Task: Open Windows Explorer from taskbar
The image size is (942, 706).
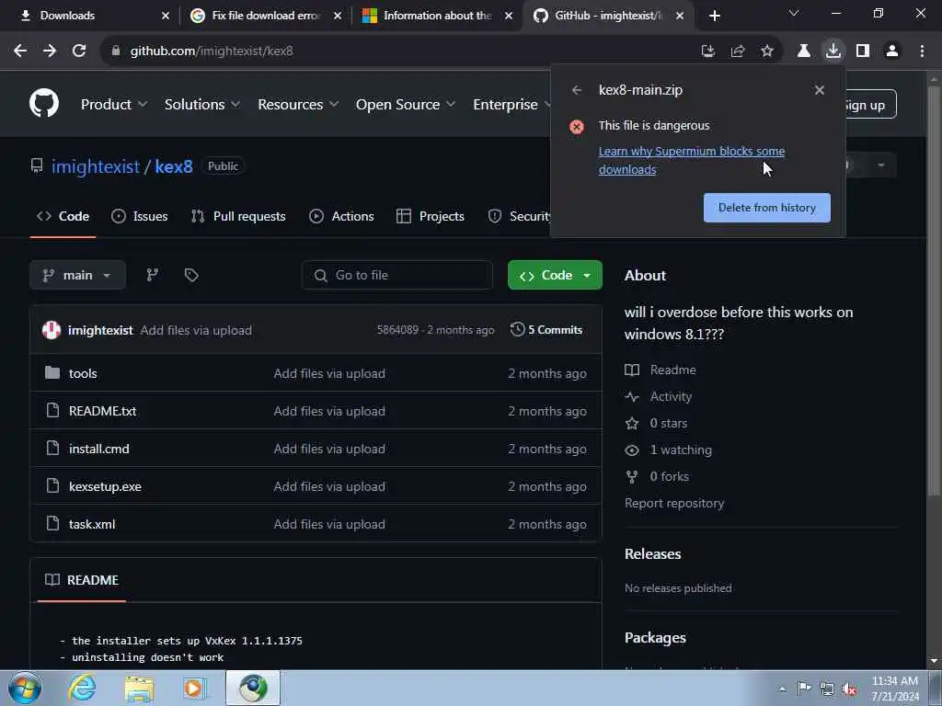Action: [x=140, y=688]
